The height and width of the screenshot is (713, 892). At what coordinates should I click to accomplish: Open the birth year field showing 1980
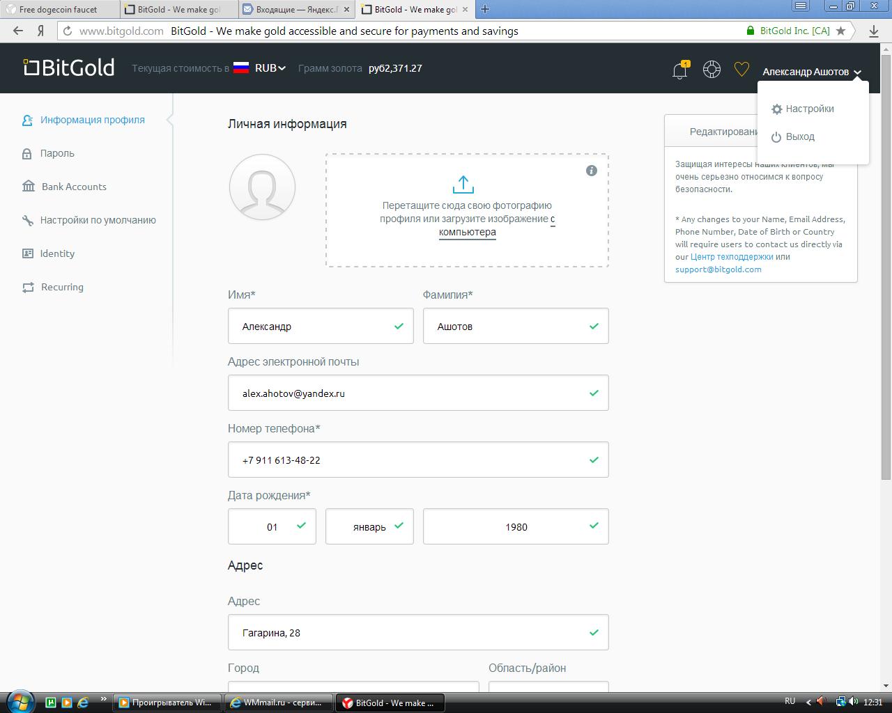click(516, 526)
